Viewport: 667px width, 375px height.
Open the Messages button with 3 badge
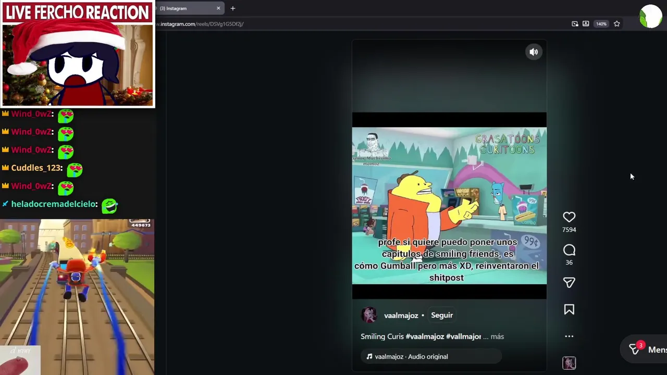(645, 349)
